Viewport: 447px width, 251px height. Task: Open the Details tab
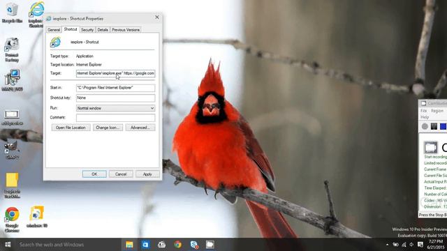103,30
